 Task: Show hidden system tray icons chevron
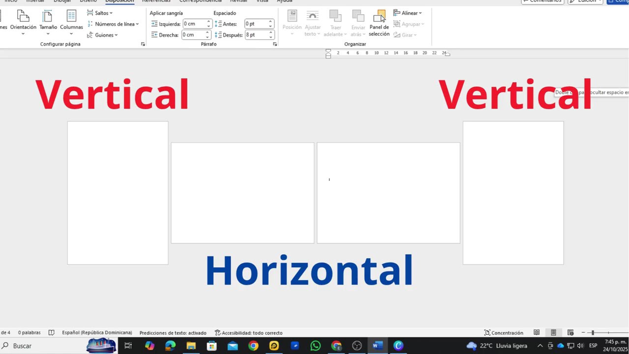tap(540, 346)
